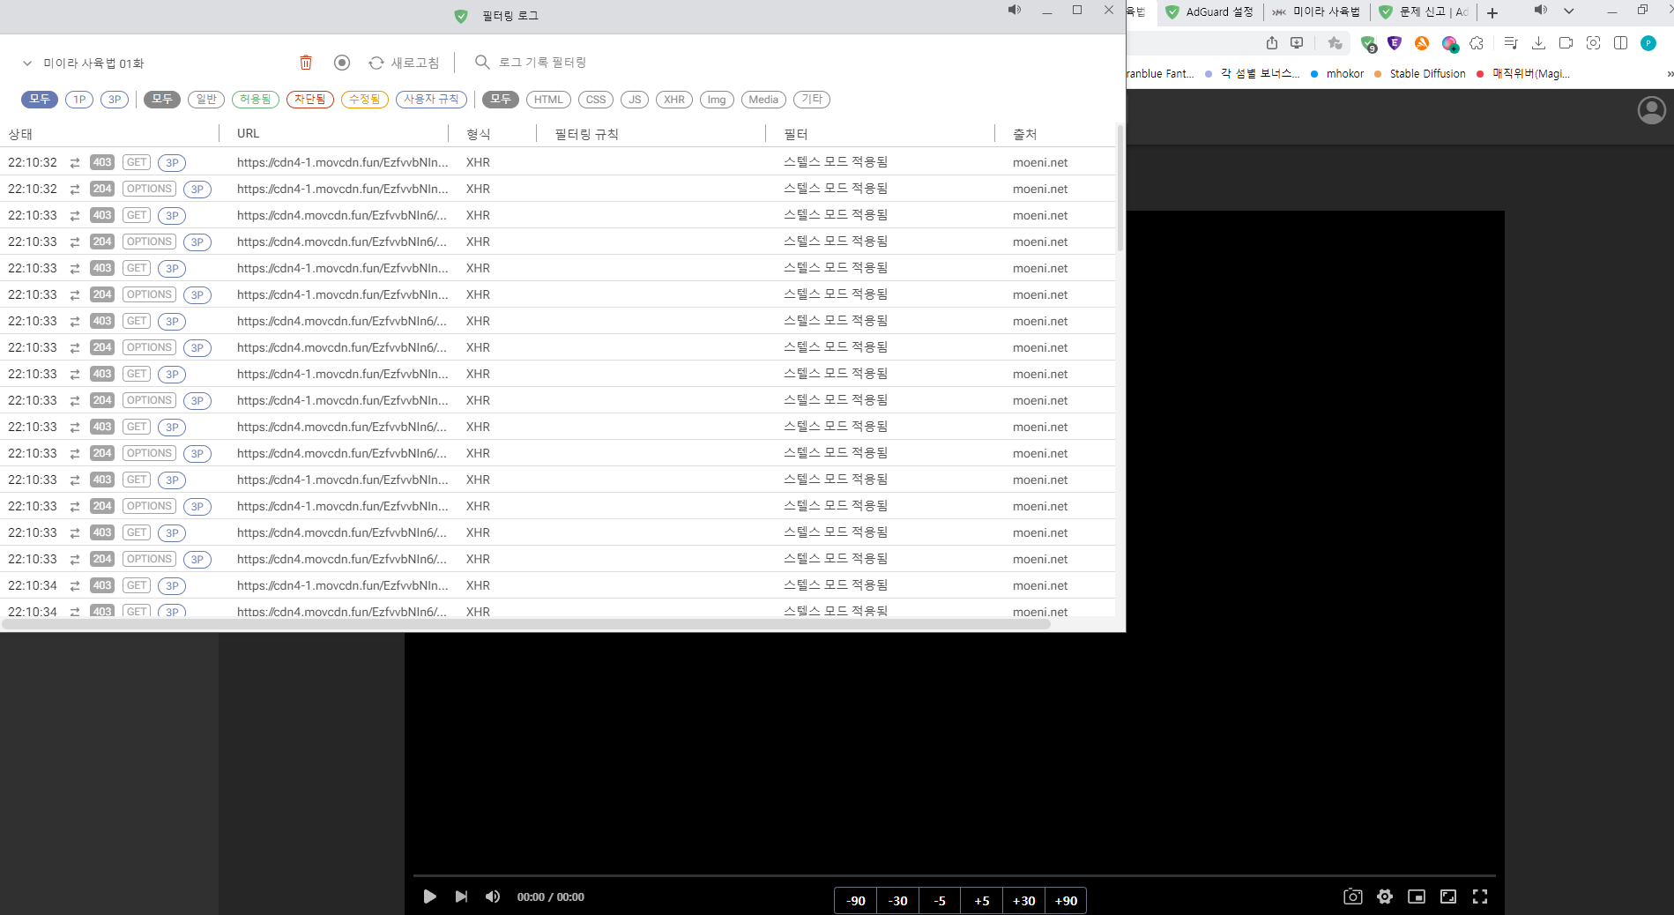The width and height of the screenshot is (1674, 915).
Task: Collapse the 미이라 사육법 01화 entry
Action: [x=26, y=63]
